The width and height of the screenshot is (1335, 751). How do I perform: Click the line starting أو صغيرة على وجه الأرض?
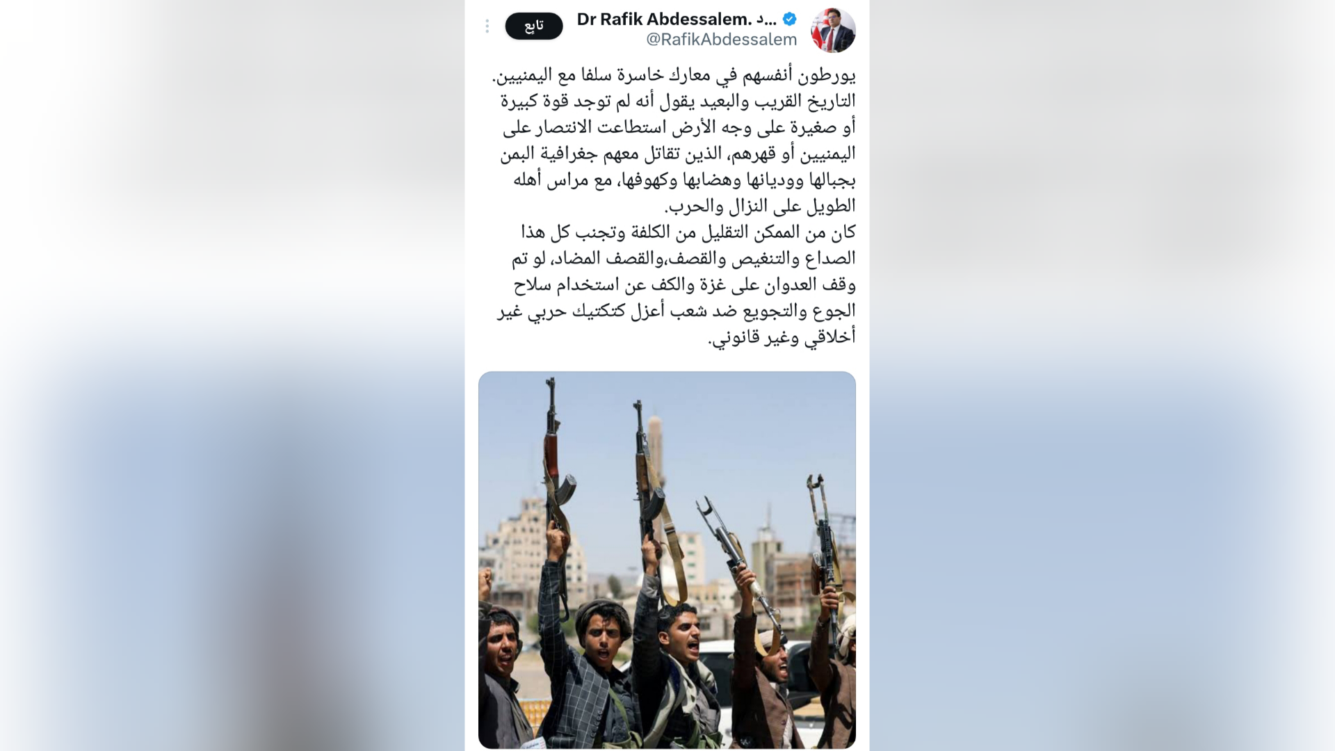tap(679, 127)
